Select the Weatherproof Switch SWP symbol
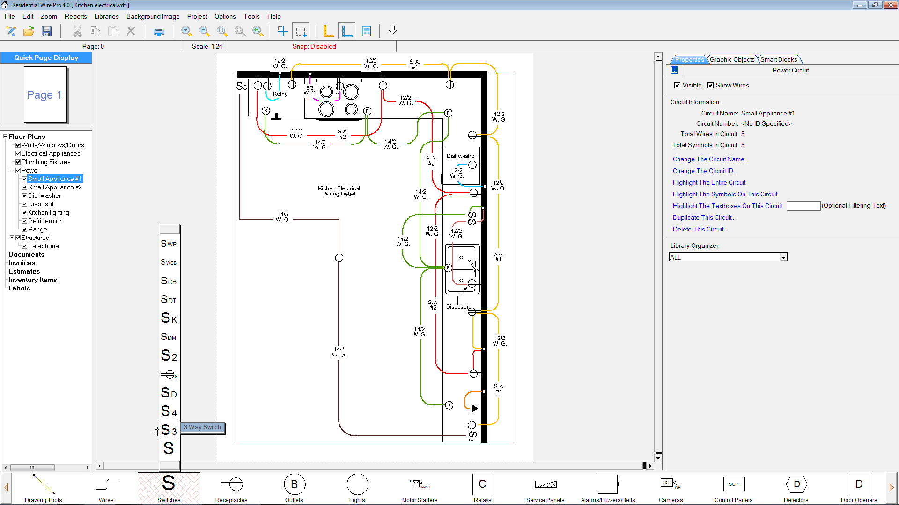 tap(169, 244)
